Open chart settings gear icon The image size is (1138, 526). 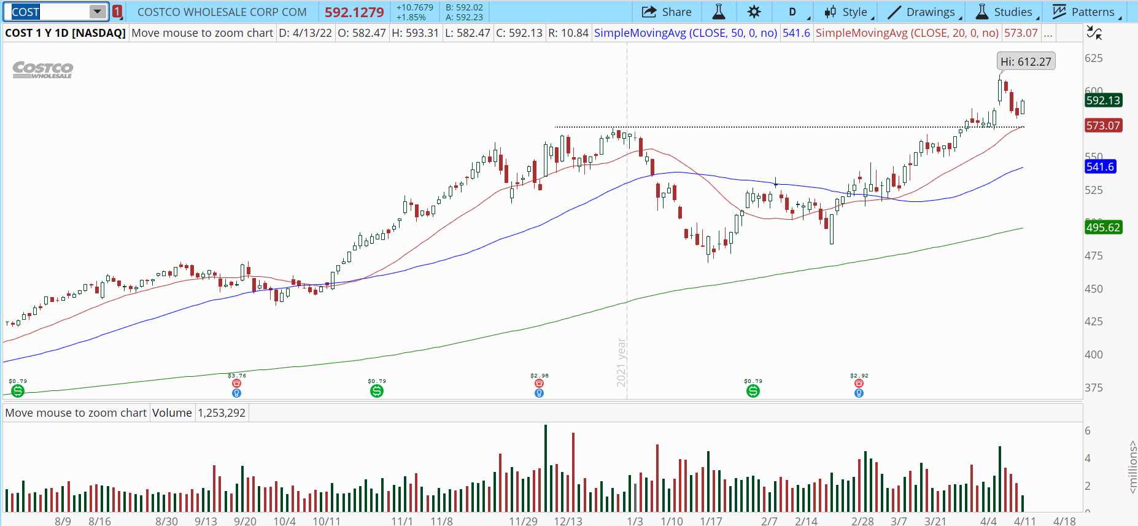pyautogui.click(x=754, y=12)
